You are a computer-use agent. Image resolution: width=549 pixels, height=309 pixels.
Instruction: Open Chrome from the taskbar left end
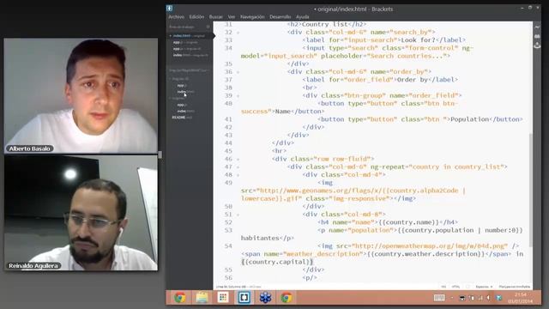pos(180,298)
